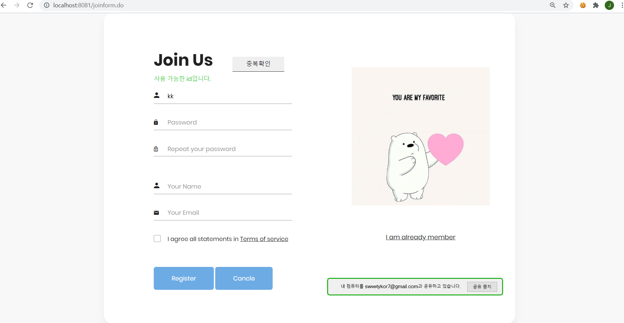Click the lock icon beside the Password field

pyautogui.click(x=156, y=122)
